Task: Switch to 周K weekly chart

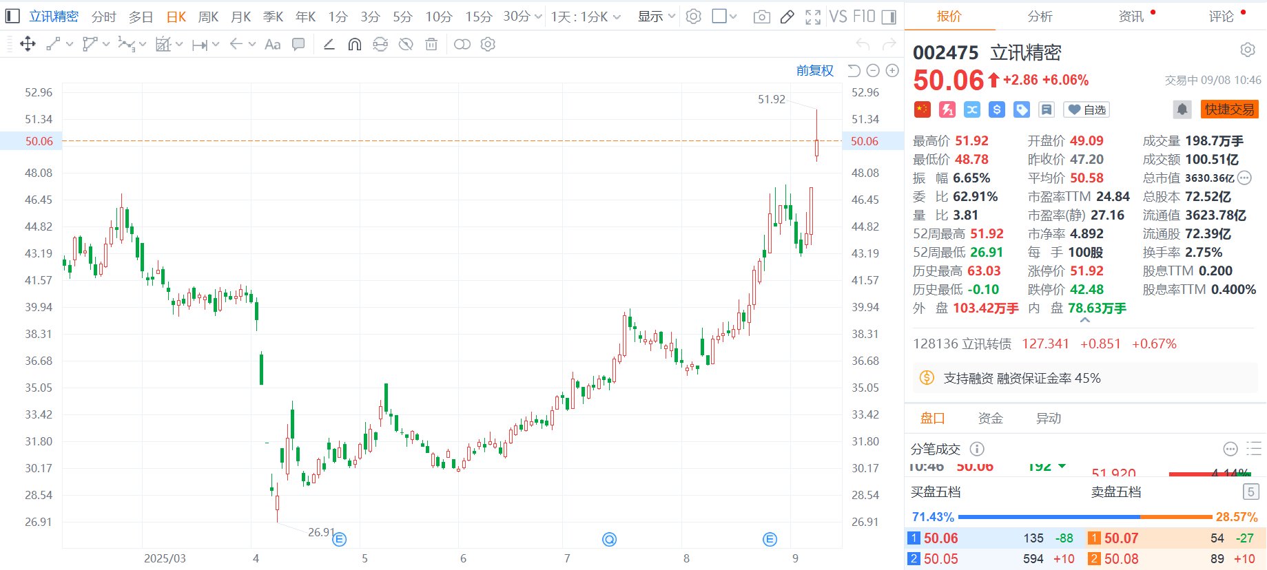Action: click(208, 17)
